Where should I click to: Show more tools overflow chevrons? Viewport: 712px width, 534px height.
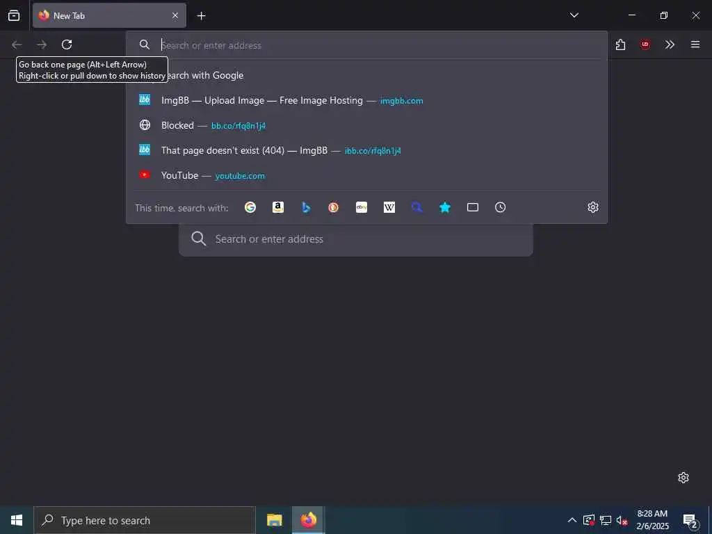tap(670, 44)
